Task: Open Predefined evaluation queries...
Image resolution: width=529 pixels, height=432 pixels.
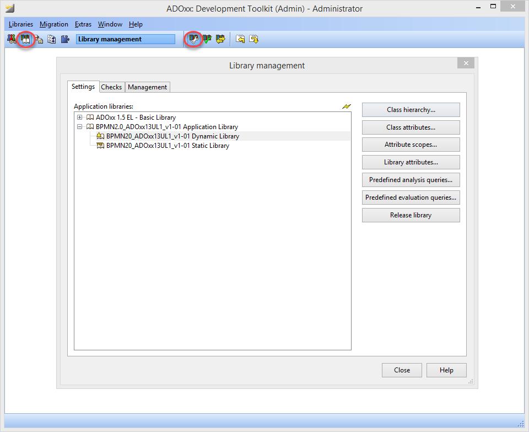Action: coord(411,198)
